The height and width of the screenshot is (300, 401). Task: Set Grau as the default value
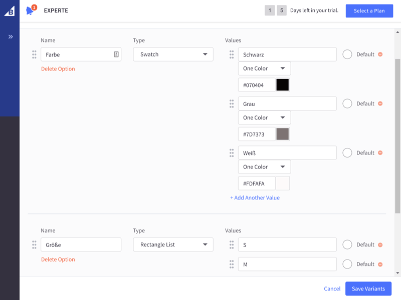(x=347, y=103)
